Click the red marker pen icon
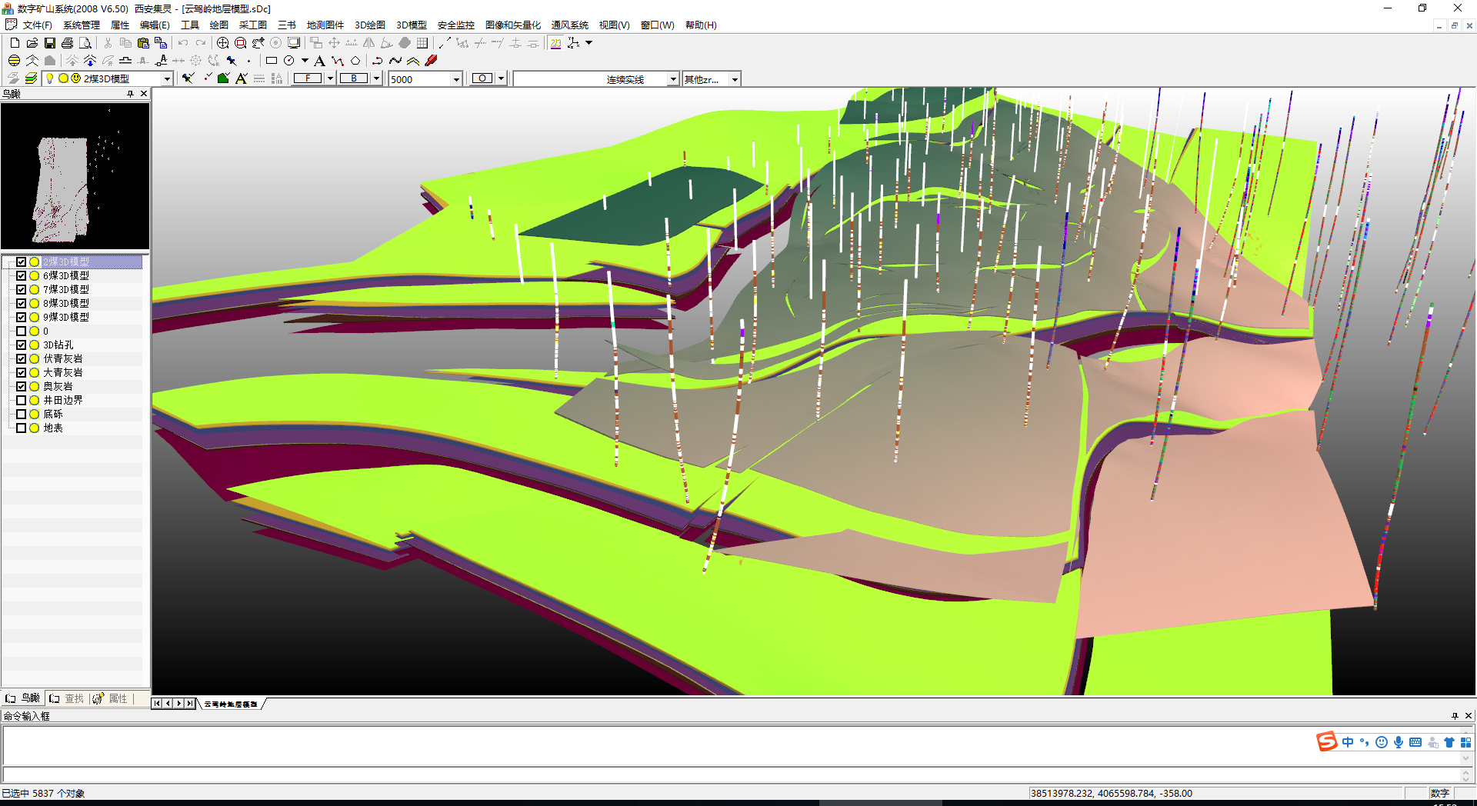Screen dimensions: 1477x806 [x=432, y=61]
